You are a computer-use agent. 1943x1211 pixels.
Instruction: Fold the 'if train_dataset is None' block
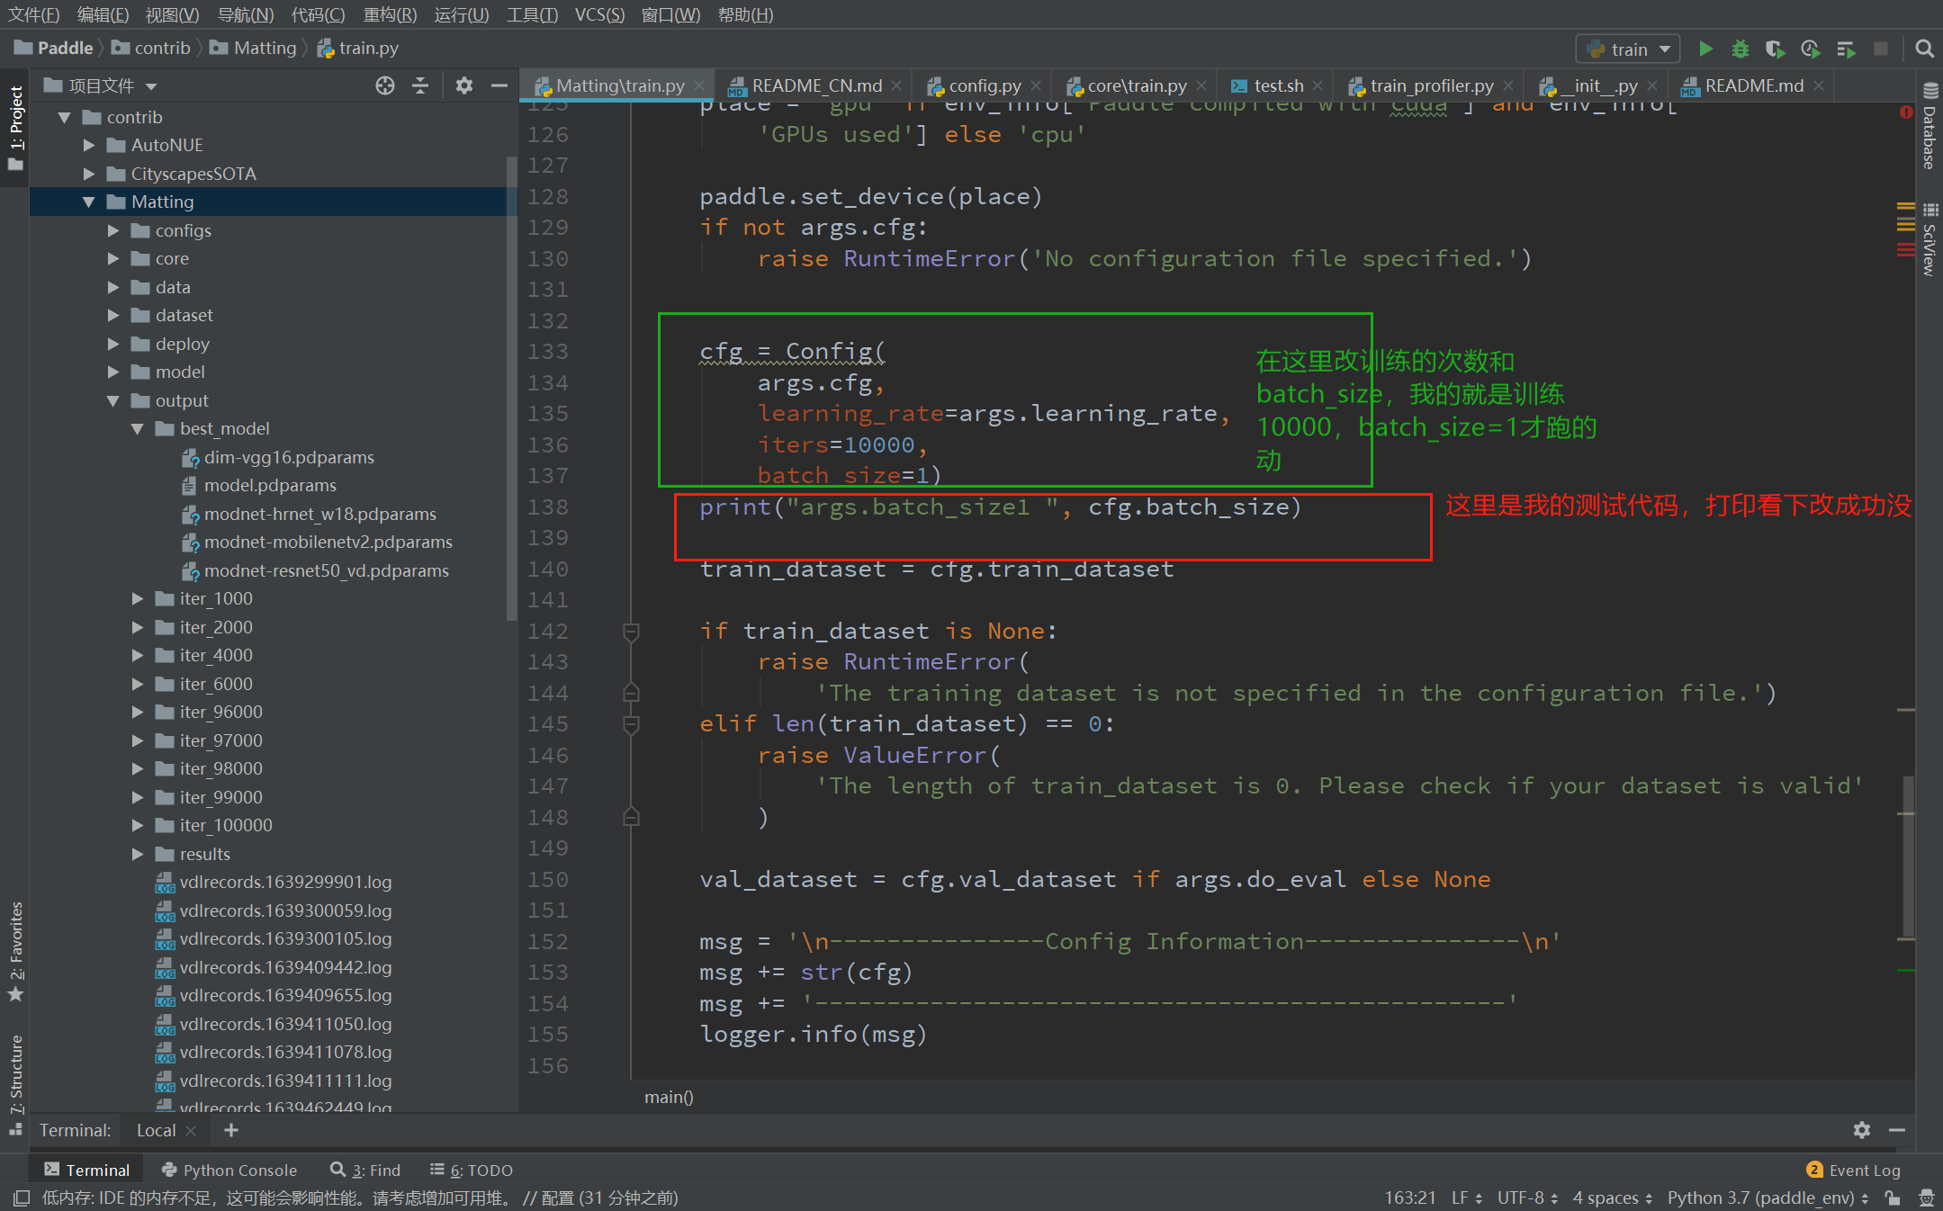point(631,632)
